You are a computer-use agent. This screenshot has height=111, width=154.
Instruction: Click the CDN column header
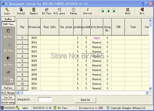[118, 27]
